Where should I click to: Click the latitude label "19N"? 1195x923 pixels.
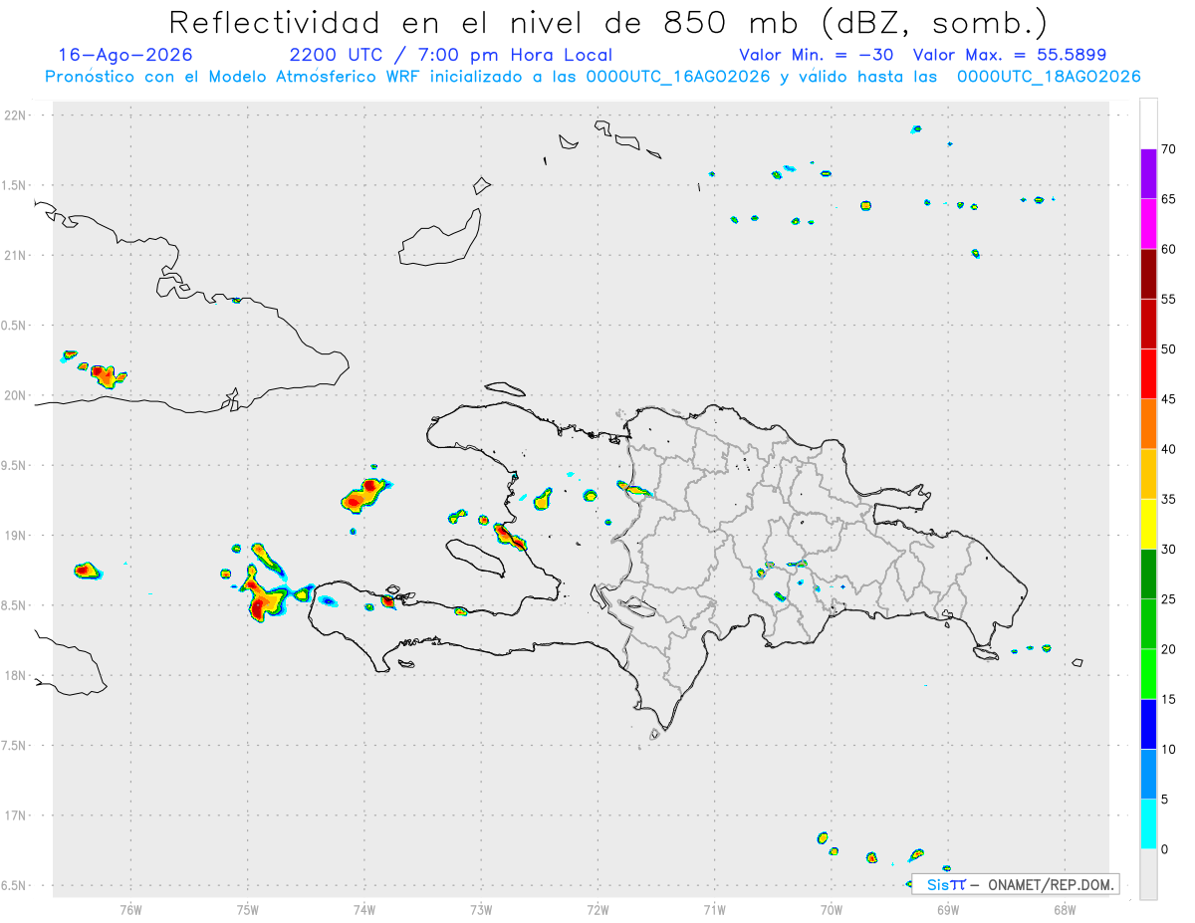[17, 536]
